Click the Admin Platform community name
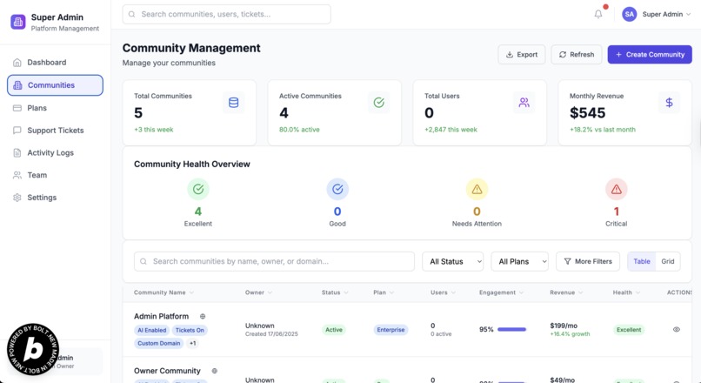Viewport: 701px width, 383px height. pos(162,316)
